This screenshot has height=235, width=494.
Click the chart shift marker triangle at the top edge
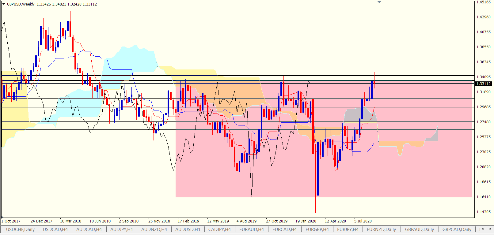click(x=379, y=2)
